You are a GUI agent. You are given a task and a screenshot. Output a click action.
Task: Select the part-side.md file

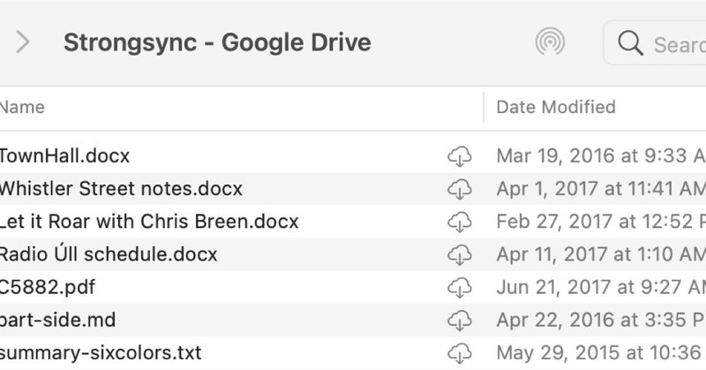coord(57,321)
